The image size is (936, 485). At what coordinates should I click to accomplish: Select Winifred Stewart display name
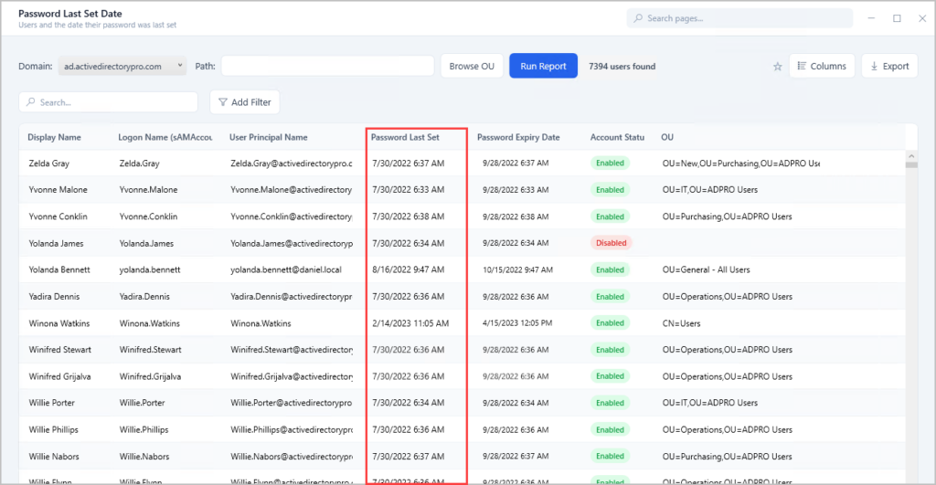point(59,350)
